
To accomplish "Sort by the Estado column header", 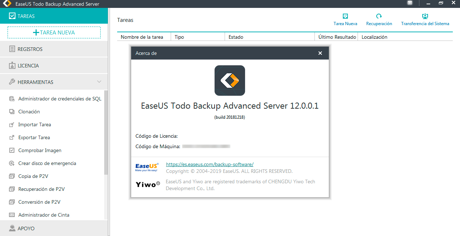I will tap(270, 37).
